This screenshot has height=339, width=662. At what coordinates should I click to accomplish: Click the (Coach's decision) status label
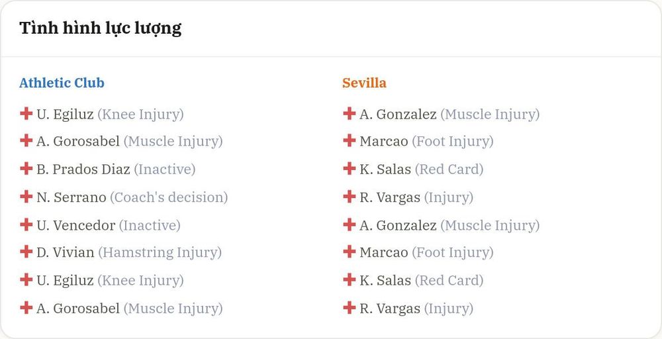coord(169,197)
